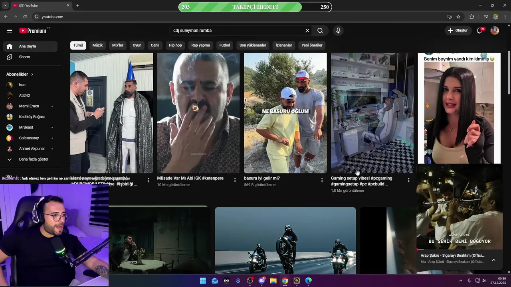Open Ati242 channel subscription

tap(30, 95)
